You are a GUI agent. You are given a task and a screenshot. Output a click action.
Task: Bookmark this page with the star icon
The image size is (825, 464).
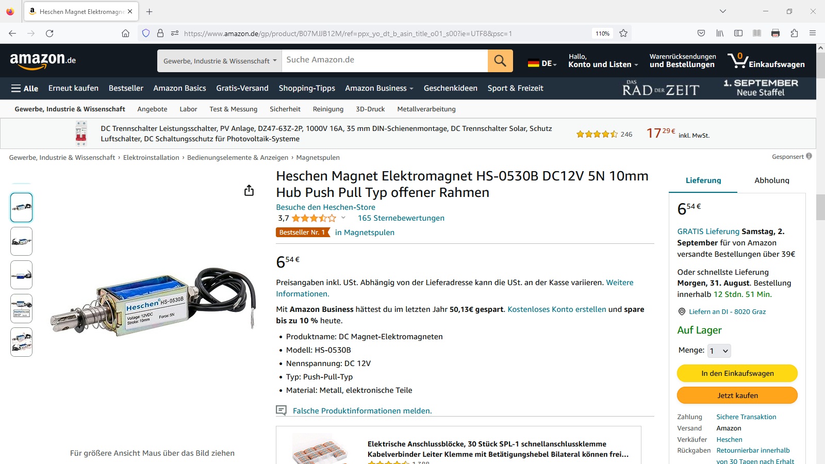tap(623, 34)
